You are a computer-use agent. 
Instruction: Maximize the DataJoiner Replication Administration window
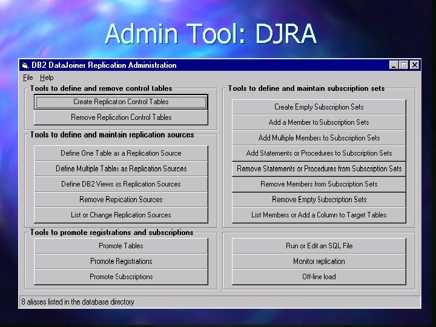pyautogui.click(x=403, y=65)
